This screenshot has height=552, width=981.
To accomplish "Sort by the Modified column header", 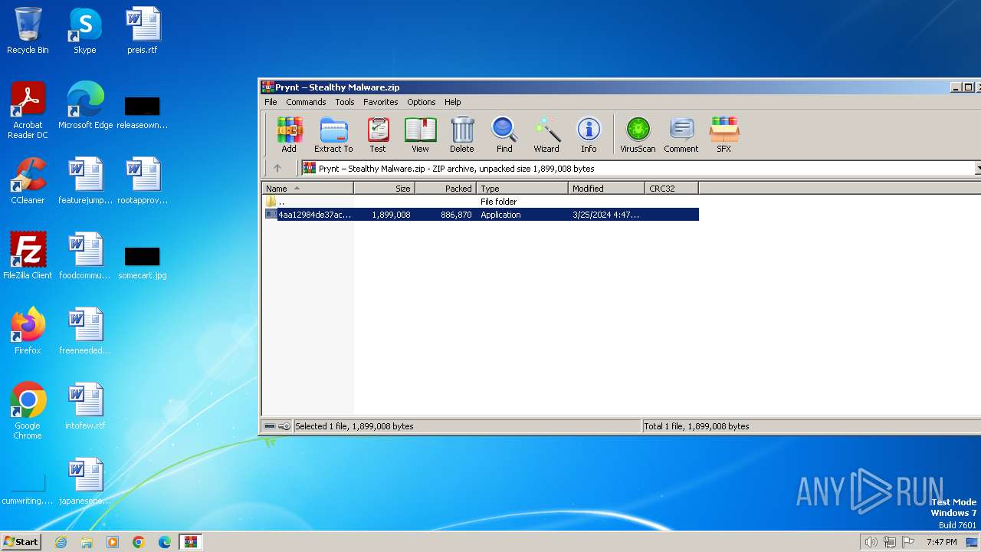I will (606, 188).
